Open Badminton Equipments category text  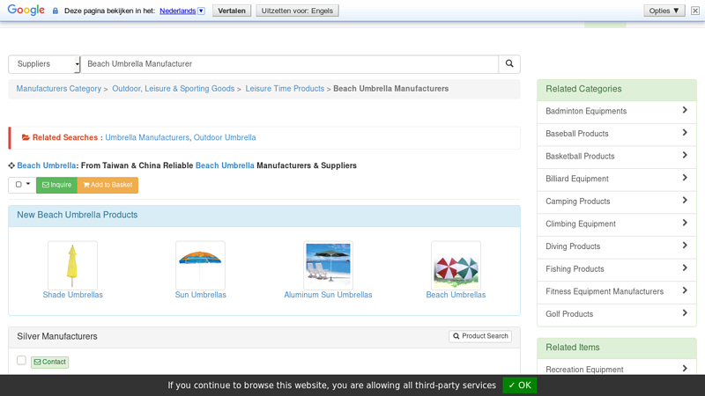(x=586, y=111)
